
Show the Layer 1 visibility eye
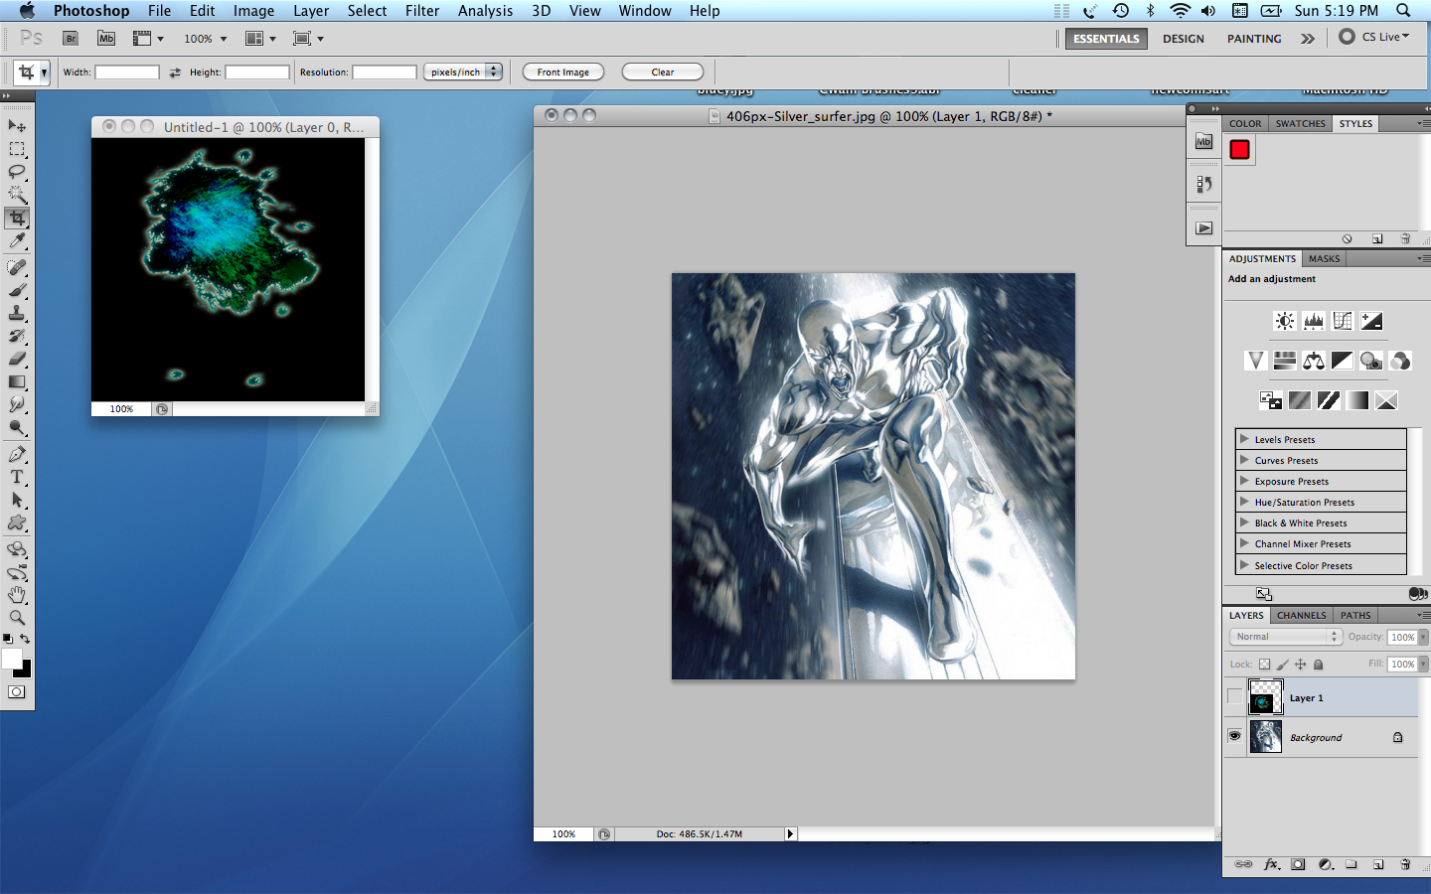(x=1235, y=697)
